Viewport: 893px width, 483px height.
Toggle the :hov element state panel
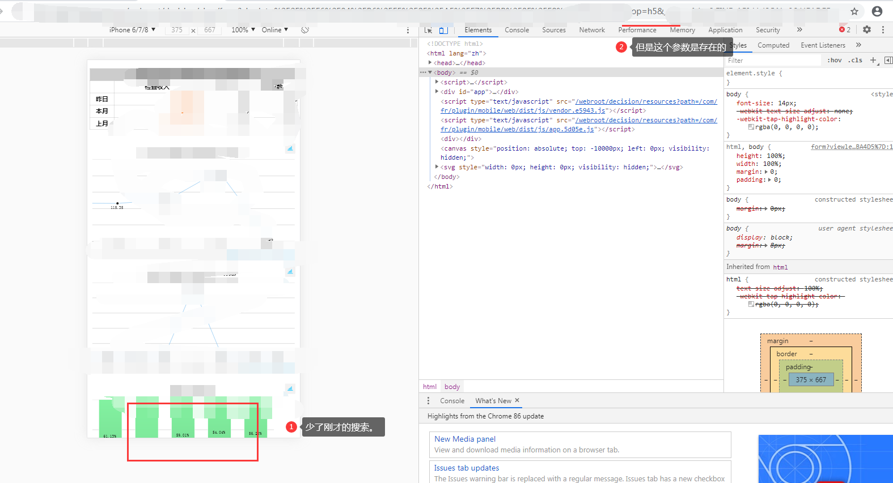coord(834,60)
